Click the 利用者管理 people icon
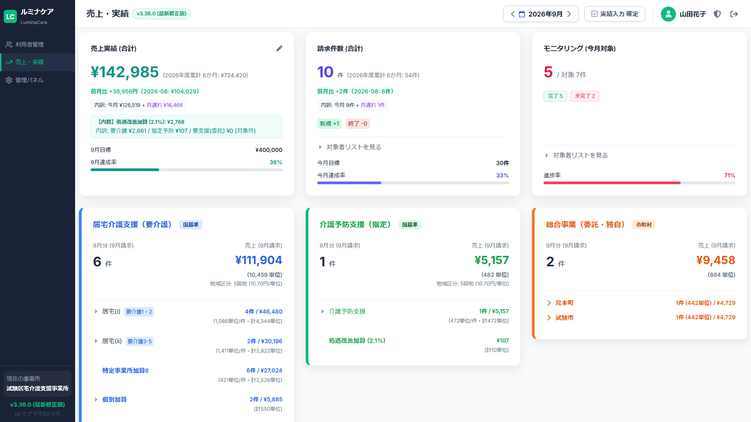Screen dimensions: 751x422 [9, 44]
